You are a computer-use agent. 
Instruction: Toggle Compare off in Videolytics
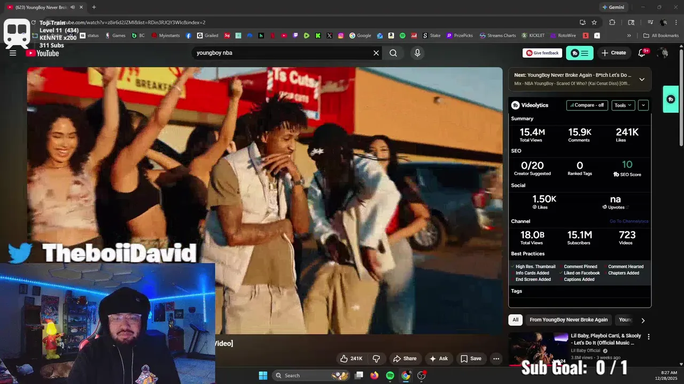587,105
